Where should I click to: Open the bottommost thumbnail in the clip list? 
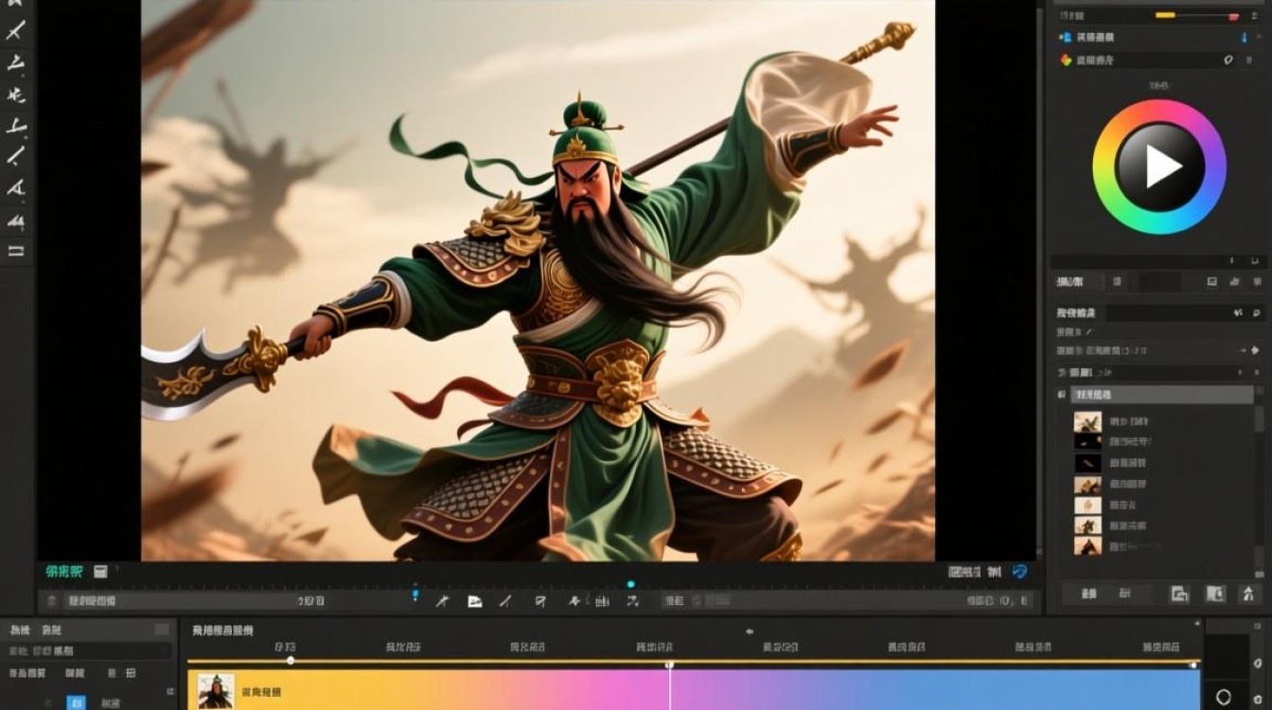tap(1087, 546)
